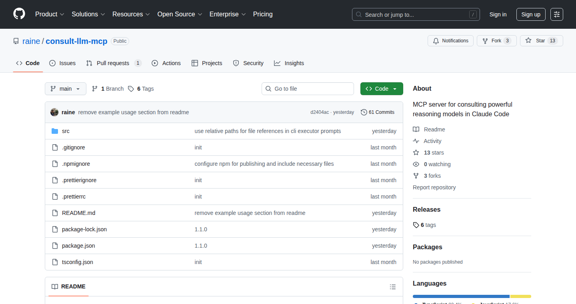Expand the Resources menu
576x304 pixels.
[131, 14]
